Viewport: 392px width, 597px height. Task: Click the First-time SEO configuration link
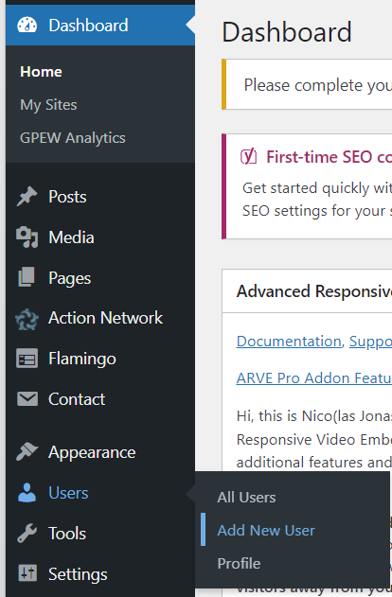(329, 157)
